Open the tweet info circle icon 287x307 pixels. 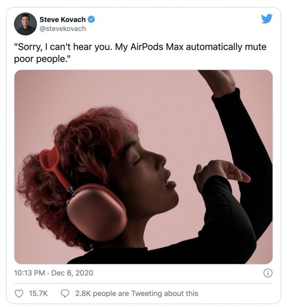268,273
